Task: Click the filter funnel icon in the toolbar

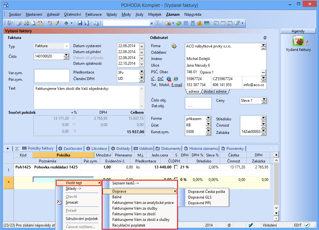Action: [158, 23]
